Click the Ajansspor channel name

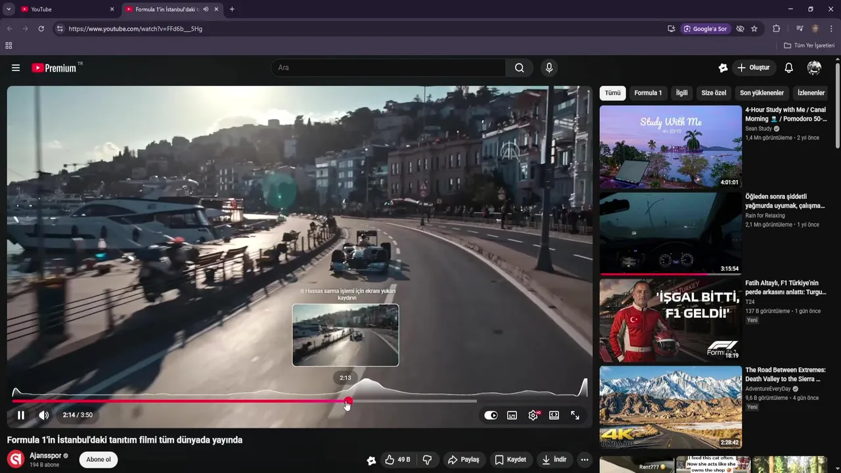click(x=45, y=455)
